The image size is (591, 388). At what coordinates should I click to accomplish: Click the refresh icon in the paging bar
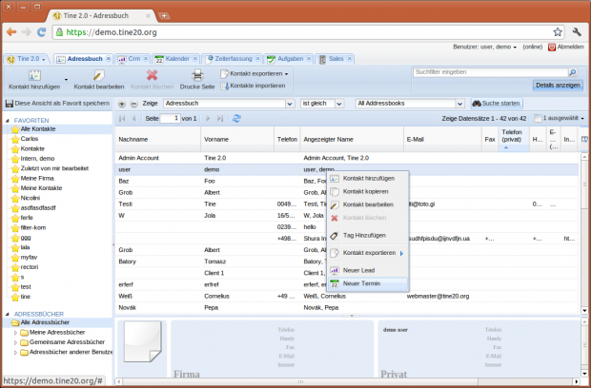tap(236, 118)
